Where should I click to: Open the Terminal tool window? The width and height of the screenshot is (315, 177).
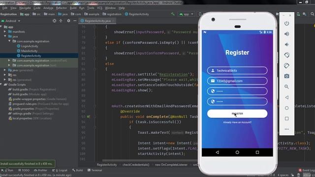[x=95, y=170]
